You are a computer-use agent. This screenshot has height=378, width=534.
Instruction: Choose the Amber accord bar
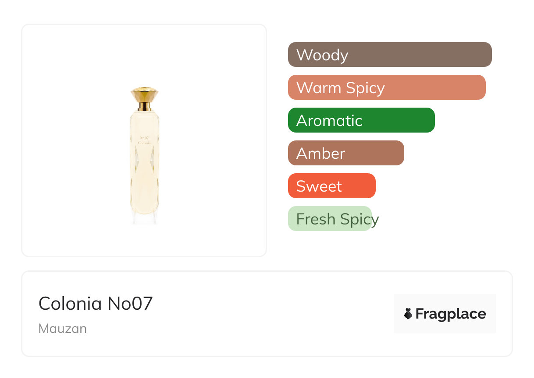(x=345, y=153)
